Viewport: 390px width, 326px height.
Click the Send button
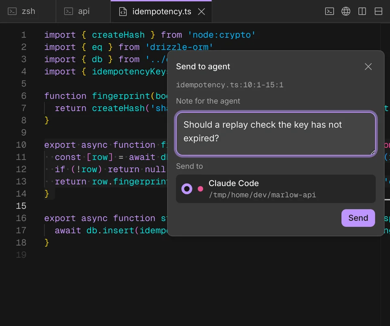358,218
